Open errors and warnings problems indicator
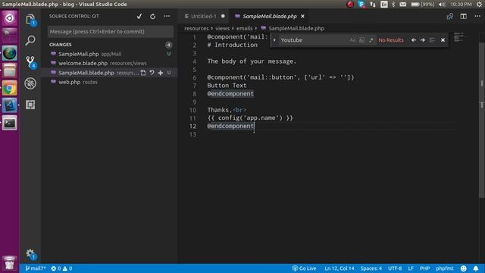The width and height of the screenshot is (485, 273). pyautogui.click(x=61, y=268)
